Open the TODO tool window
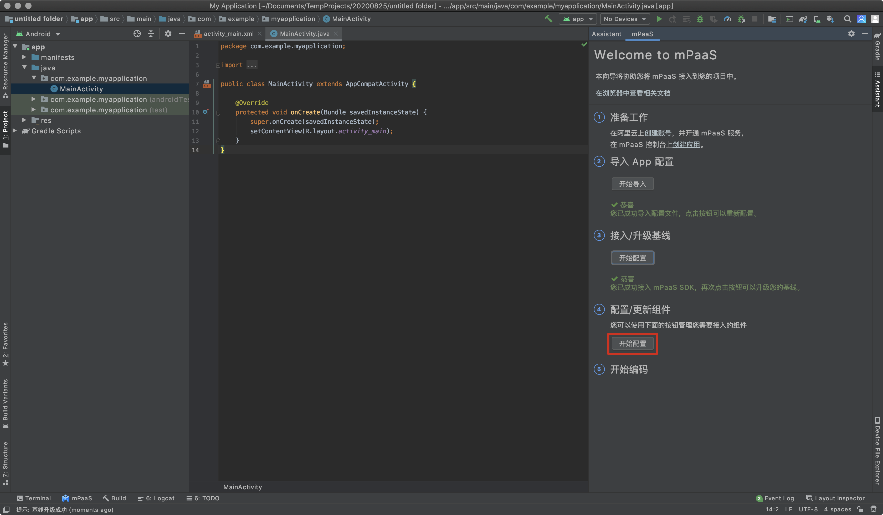Screen dimensions: 883x515 point(203,498)
